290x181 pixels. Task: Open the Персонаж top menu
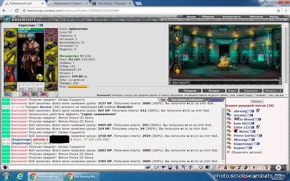click(x=256, y=16)
